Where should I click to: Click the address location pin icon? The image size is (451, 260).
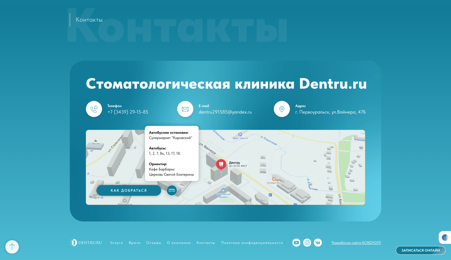point(282,109)
